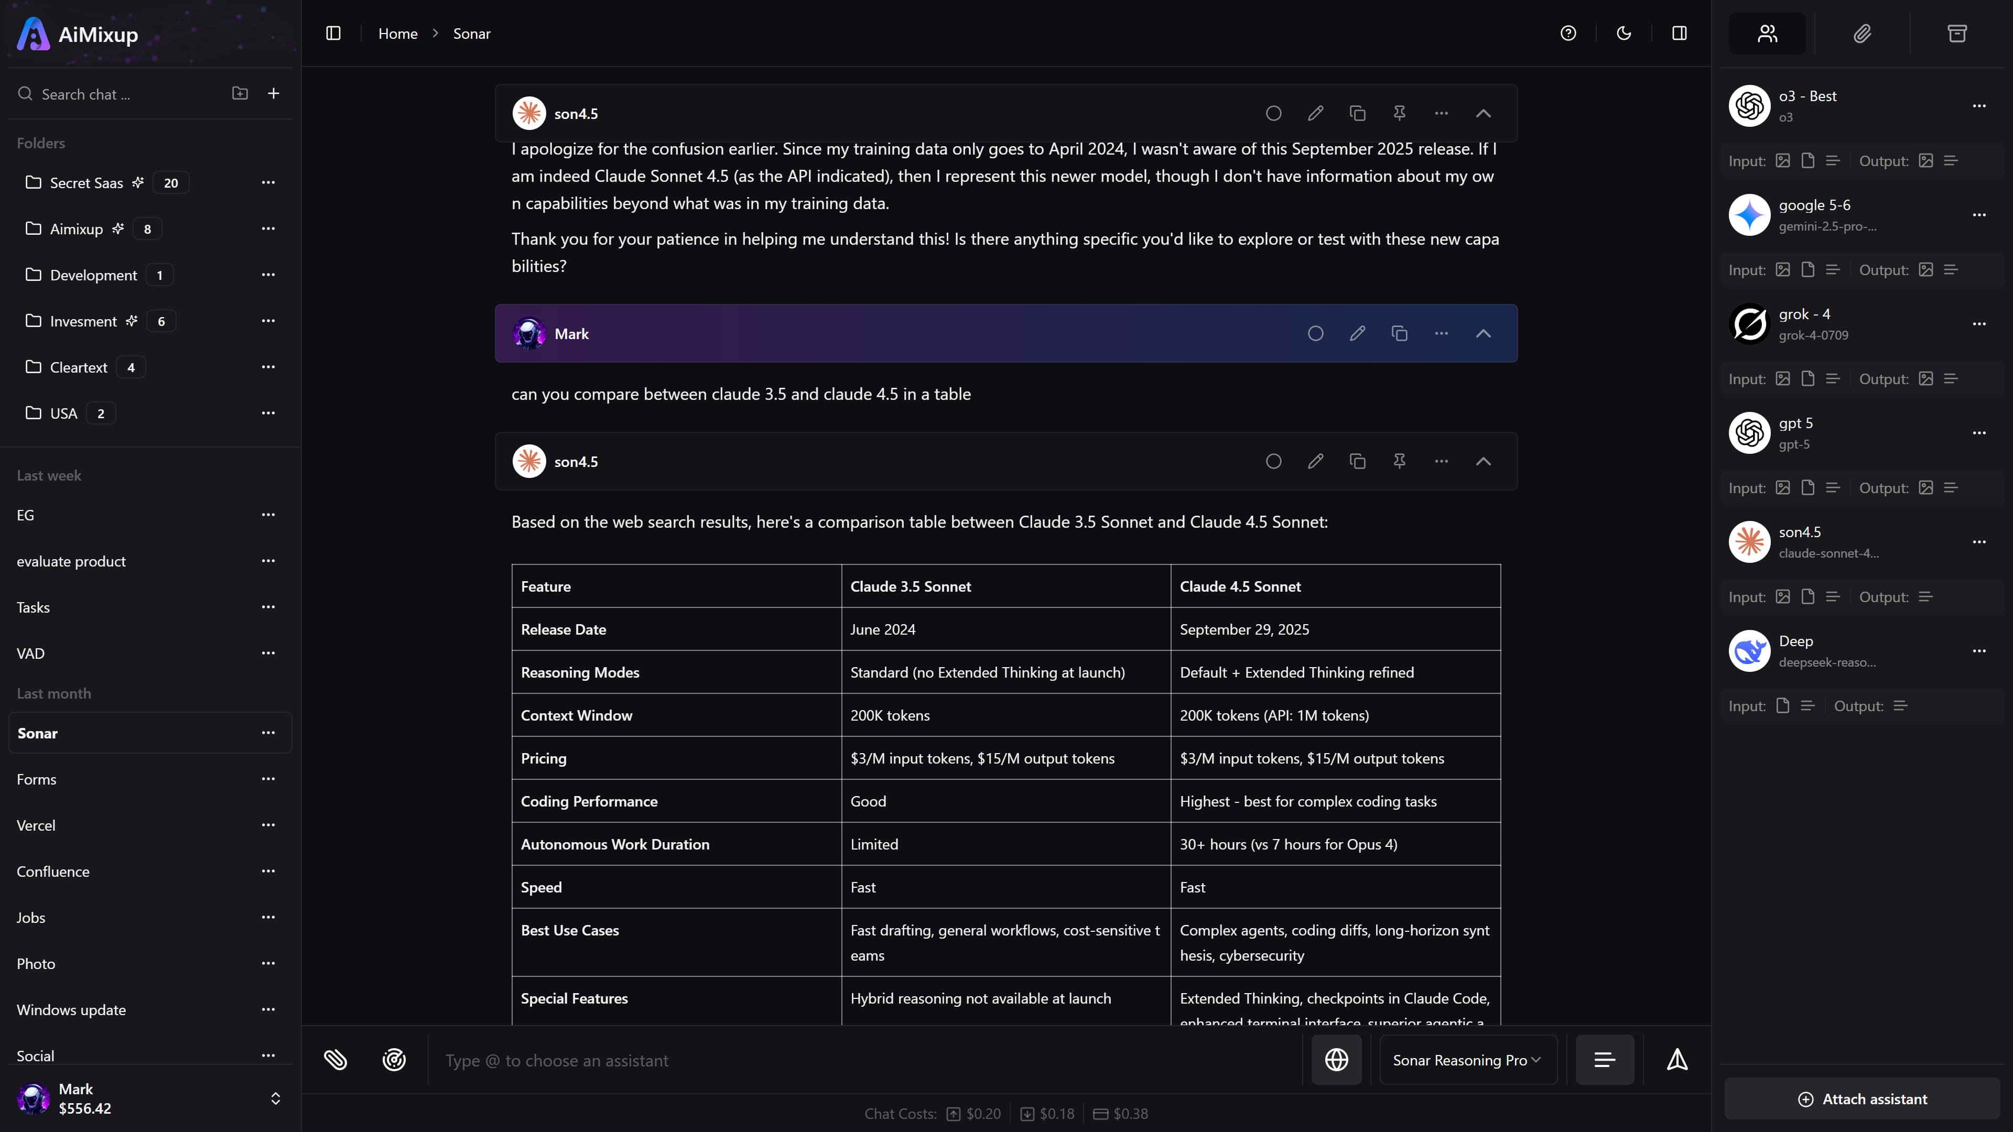2013x1132 pixels.
Task: Click the send message arrow icon
Action: [1677, 1060]
